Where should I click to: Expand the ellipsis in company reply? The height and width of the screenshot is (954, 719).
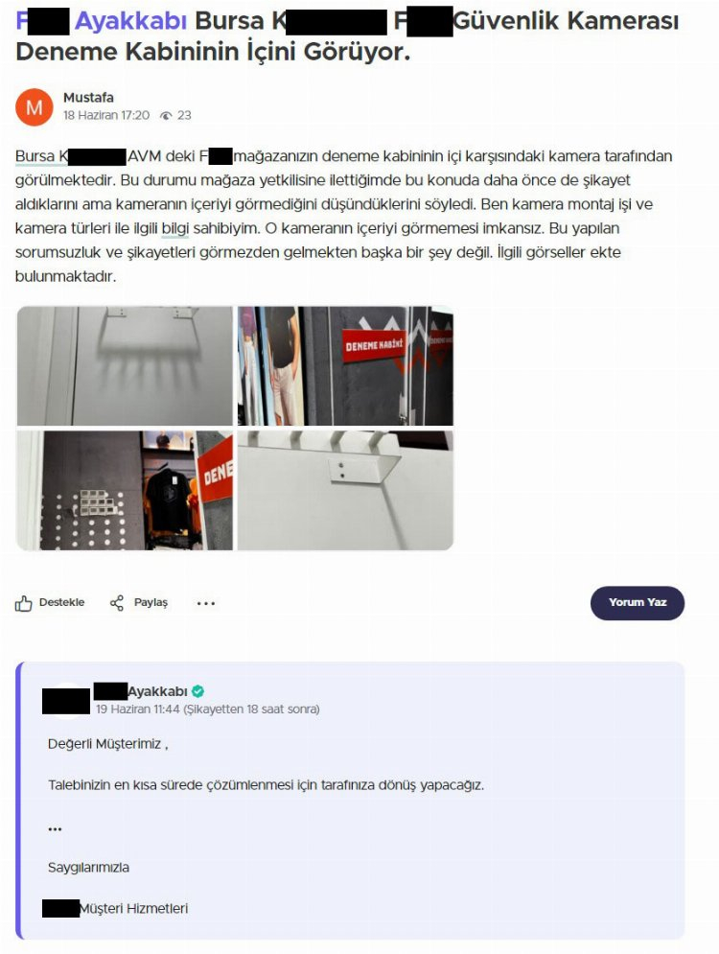[x=55, y=828]
